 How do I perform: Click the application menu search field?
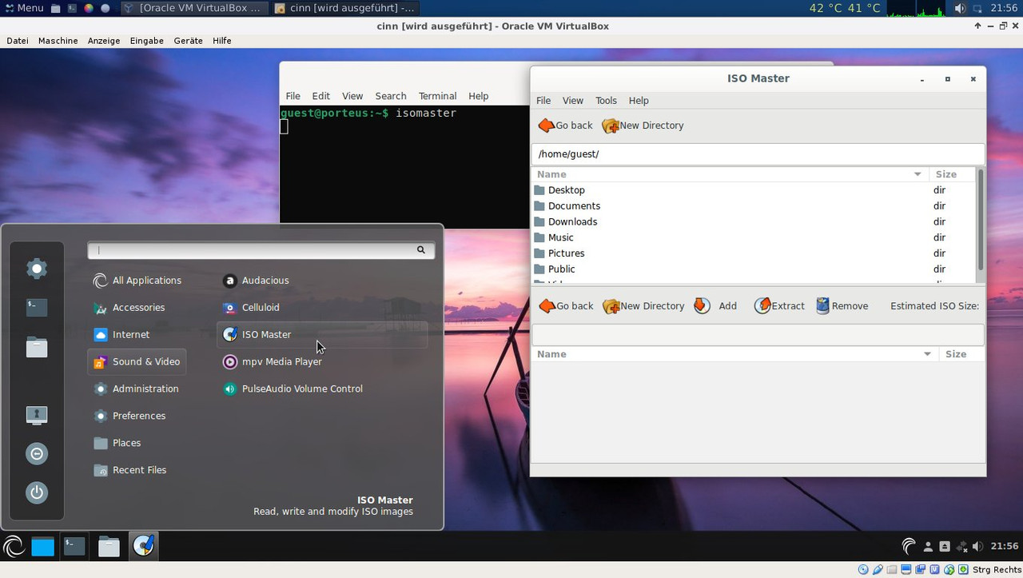(261, 250)
